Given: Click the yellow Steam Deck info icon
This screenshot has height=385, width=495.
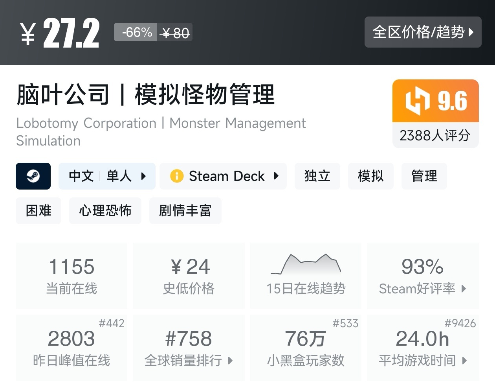Looking at the screenshot, I should (x=177, y=176).
